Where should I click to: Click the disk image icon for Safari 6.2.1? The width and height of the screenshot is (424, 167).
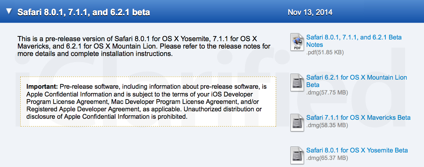point(297,83)
